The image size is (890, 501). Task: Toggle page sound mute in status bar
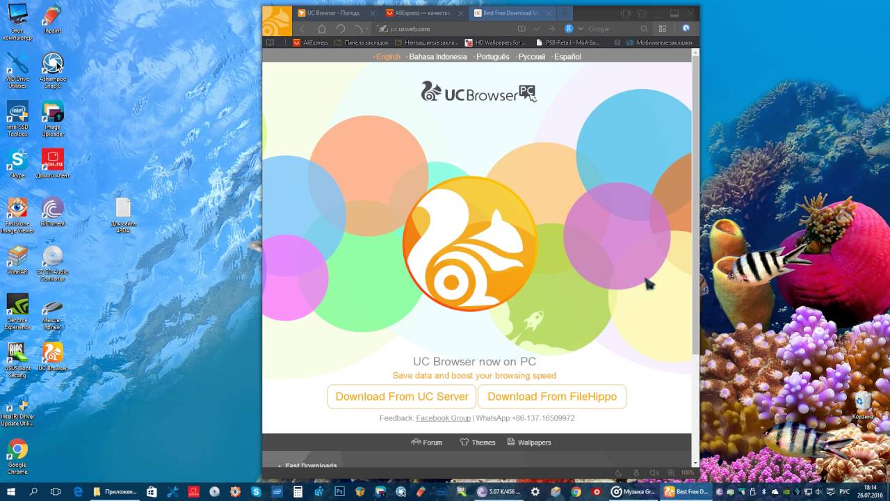pyautogui.click(x=654, y=472)
